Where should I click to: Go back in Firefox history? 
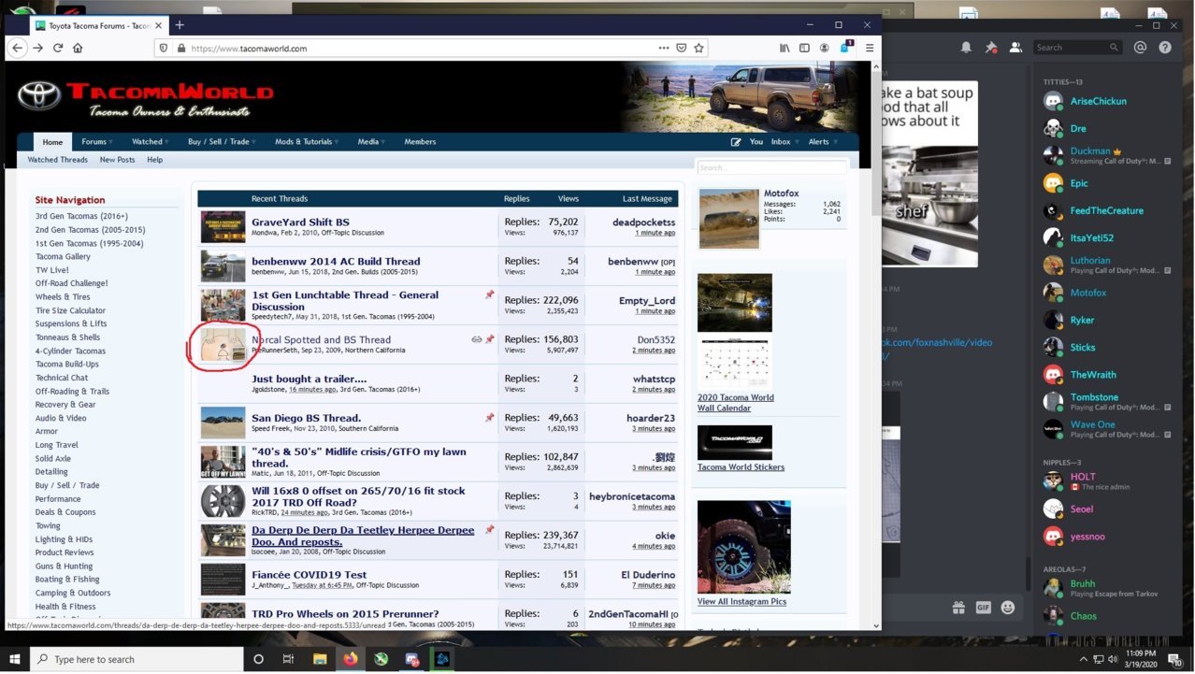pyautogui.click(x=17, y=48)
